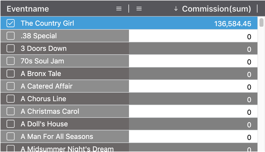Select the A Doll's House row
Viewport: 265px width, 152px height.
point(44,124)
